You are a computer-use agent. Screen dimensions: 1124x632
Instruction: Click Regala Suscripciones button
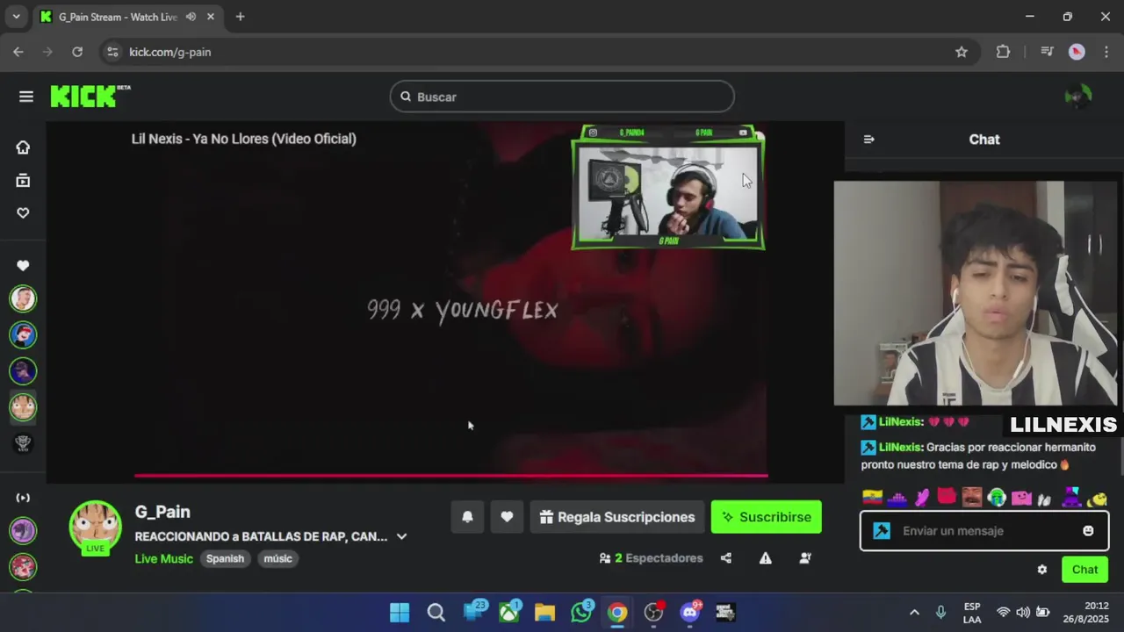pos(617,517)
